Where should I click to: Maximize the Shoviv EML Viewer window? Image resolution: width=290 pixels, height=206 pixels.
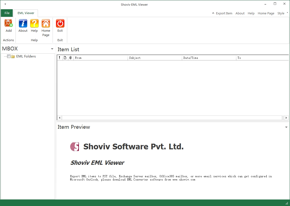pos(275,4)
